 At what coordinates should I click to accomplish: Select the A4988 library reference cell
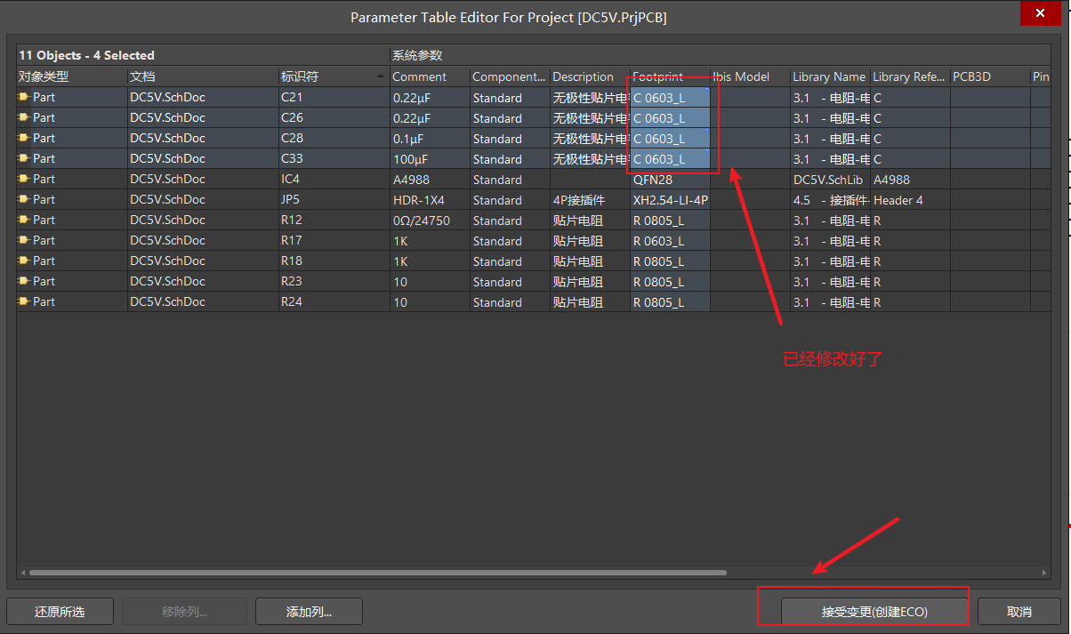(910, 180)
